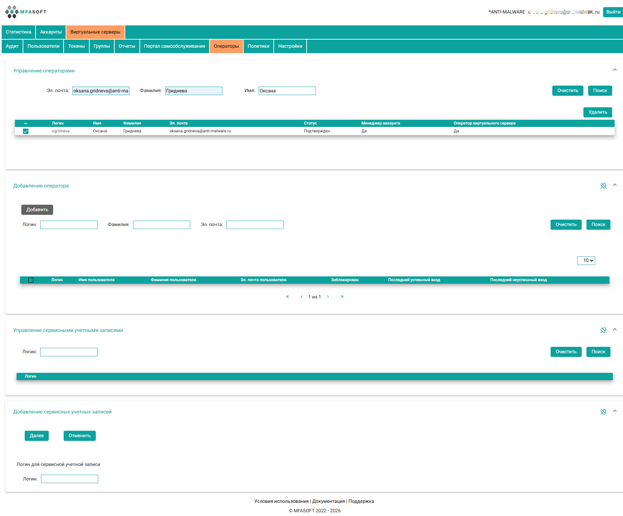Image resolution: width=623 pixels, height=516 pixels.
Task: Select Виртуальные серверы tab
Action: [95, 32]
